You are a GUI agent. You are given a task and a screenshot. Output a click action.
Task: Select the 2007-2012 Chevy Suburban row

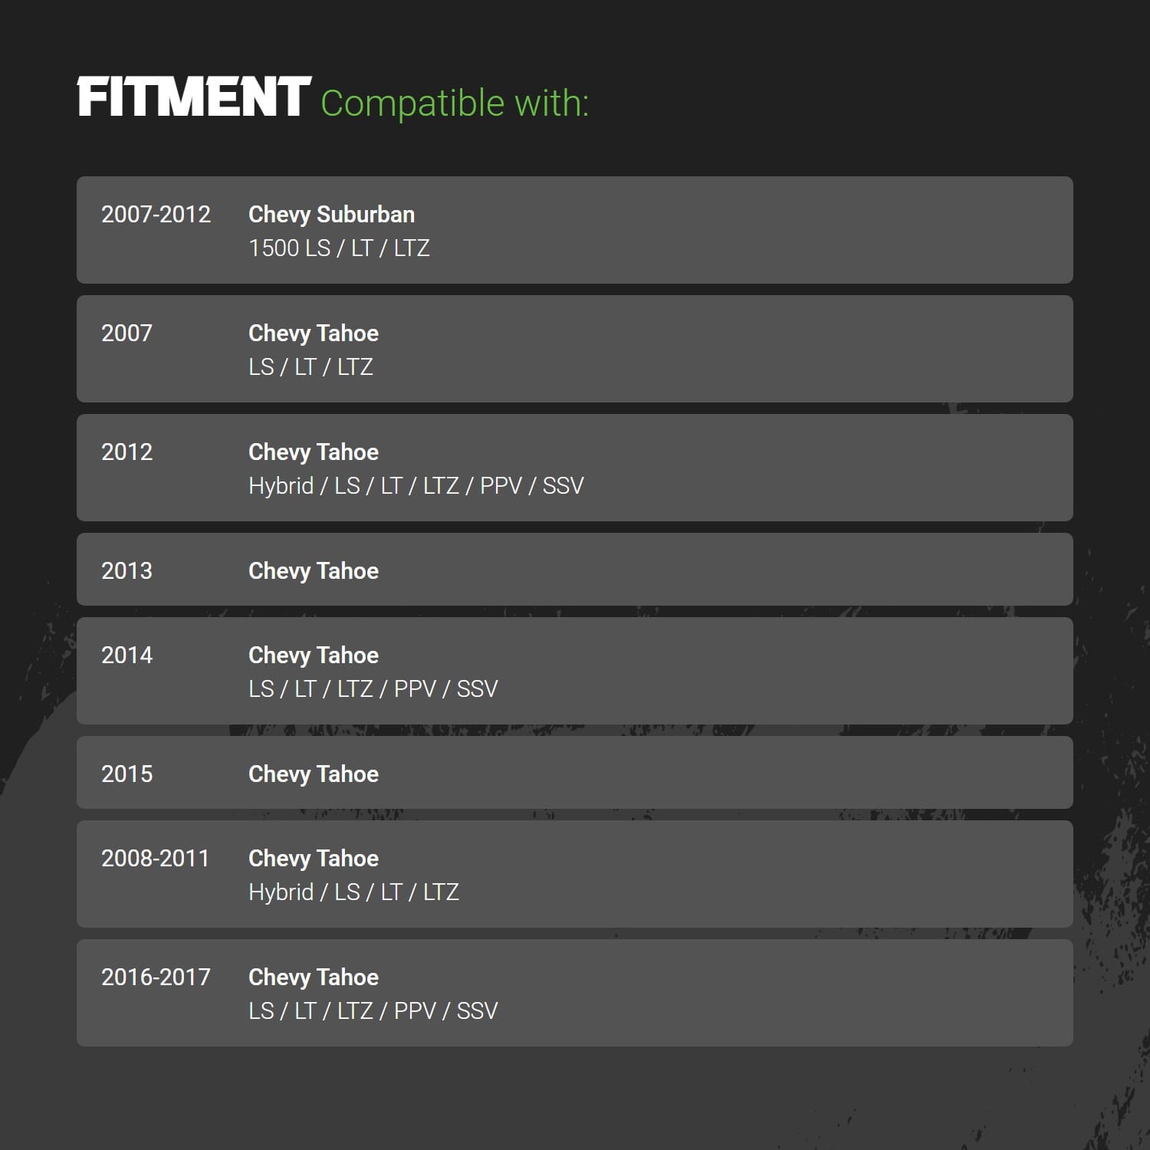pos(575,230)
